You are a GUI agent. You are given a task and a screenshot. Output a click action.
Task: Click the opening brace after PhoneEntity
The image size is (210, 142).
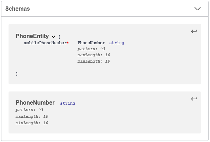pos(59,37)
